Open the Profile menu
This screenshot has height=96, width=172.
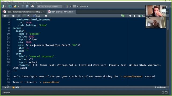click(33, 3)
